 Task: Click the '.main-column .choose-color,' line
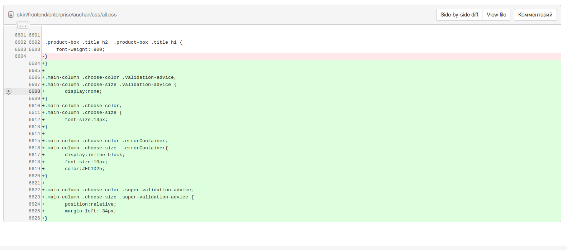[301, 106]
